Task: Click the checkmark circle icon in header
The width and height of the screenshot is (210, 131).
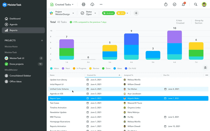Action: point(175,4)
